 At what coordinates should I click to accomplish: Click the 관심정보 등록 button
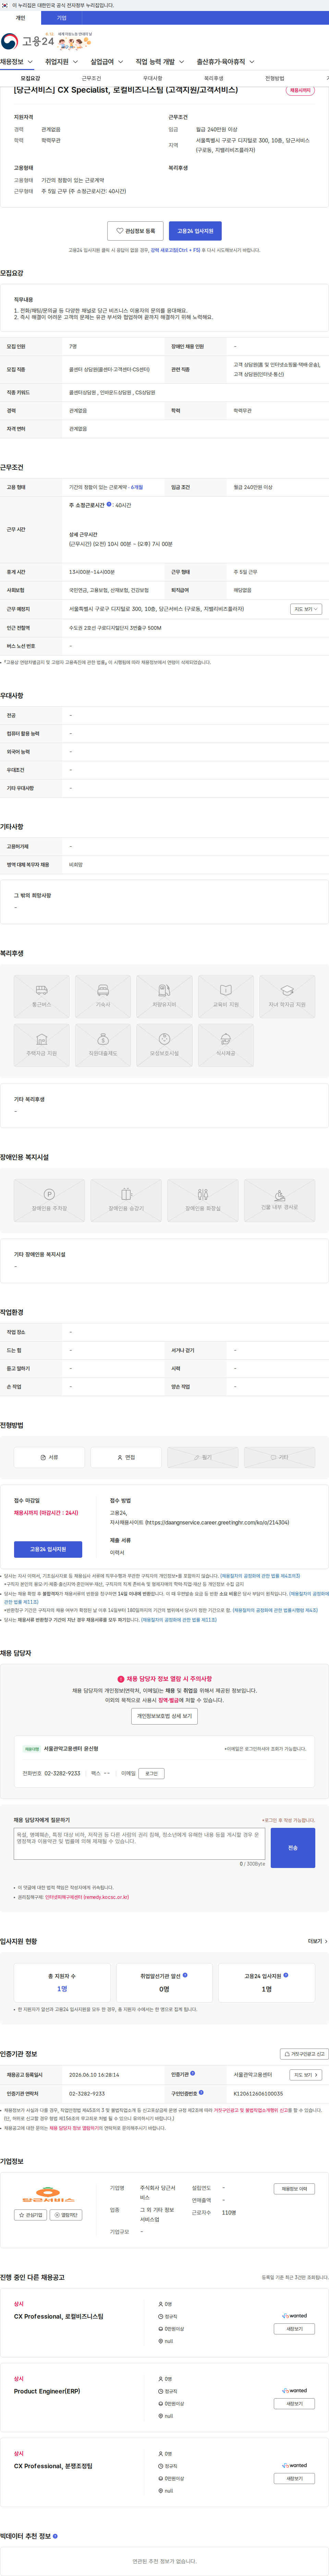point(135,231)
